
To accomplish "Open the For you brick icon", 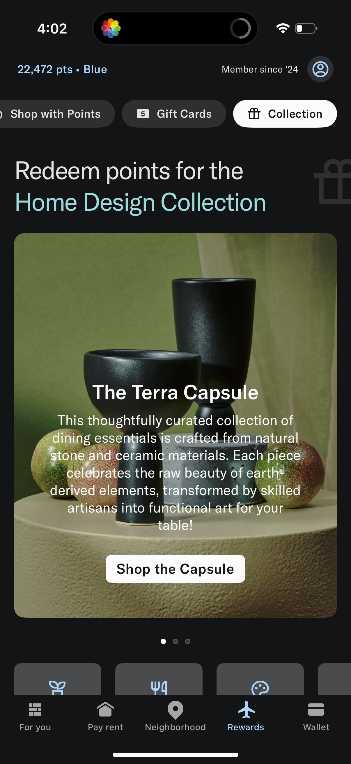I will 35,710.
